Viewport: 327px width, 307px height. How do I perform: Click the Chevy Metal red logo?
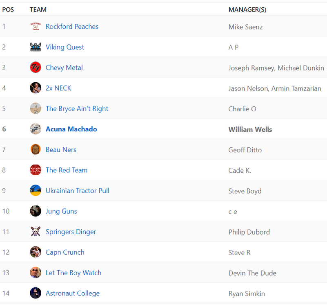(x=36, y=68)
